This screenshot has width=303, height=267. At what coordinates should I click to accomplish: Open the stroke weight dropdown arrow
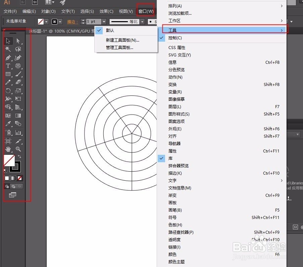click(x=104, y=21)
